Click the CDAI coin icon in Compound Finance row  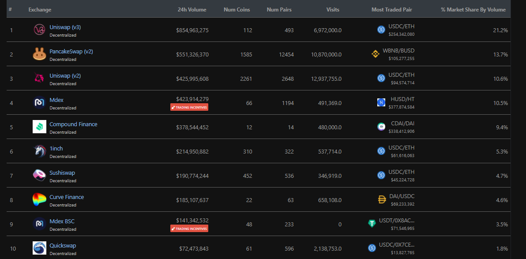coord(381,127)
